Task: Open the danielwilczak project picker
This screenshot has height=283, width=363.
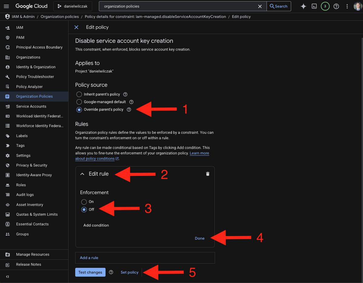Action: point(73,6)
